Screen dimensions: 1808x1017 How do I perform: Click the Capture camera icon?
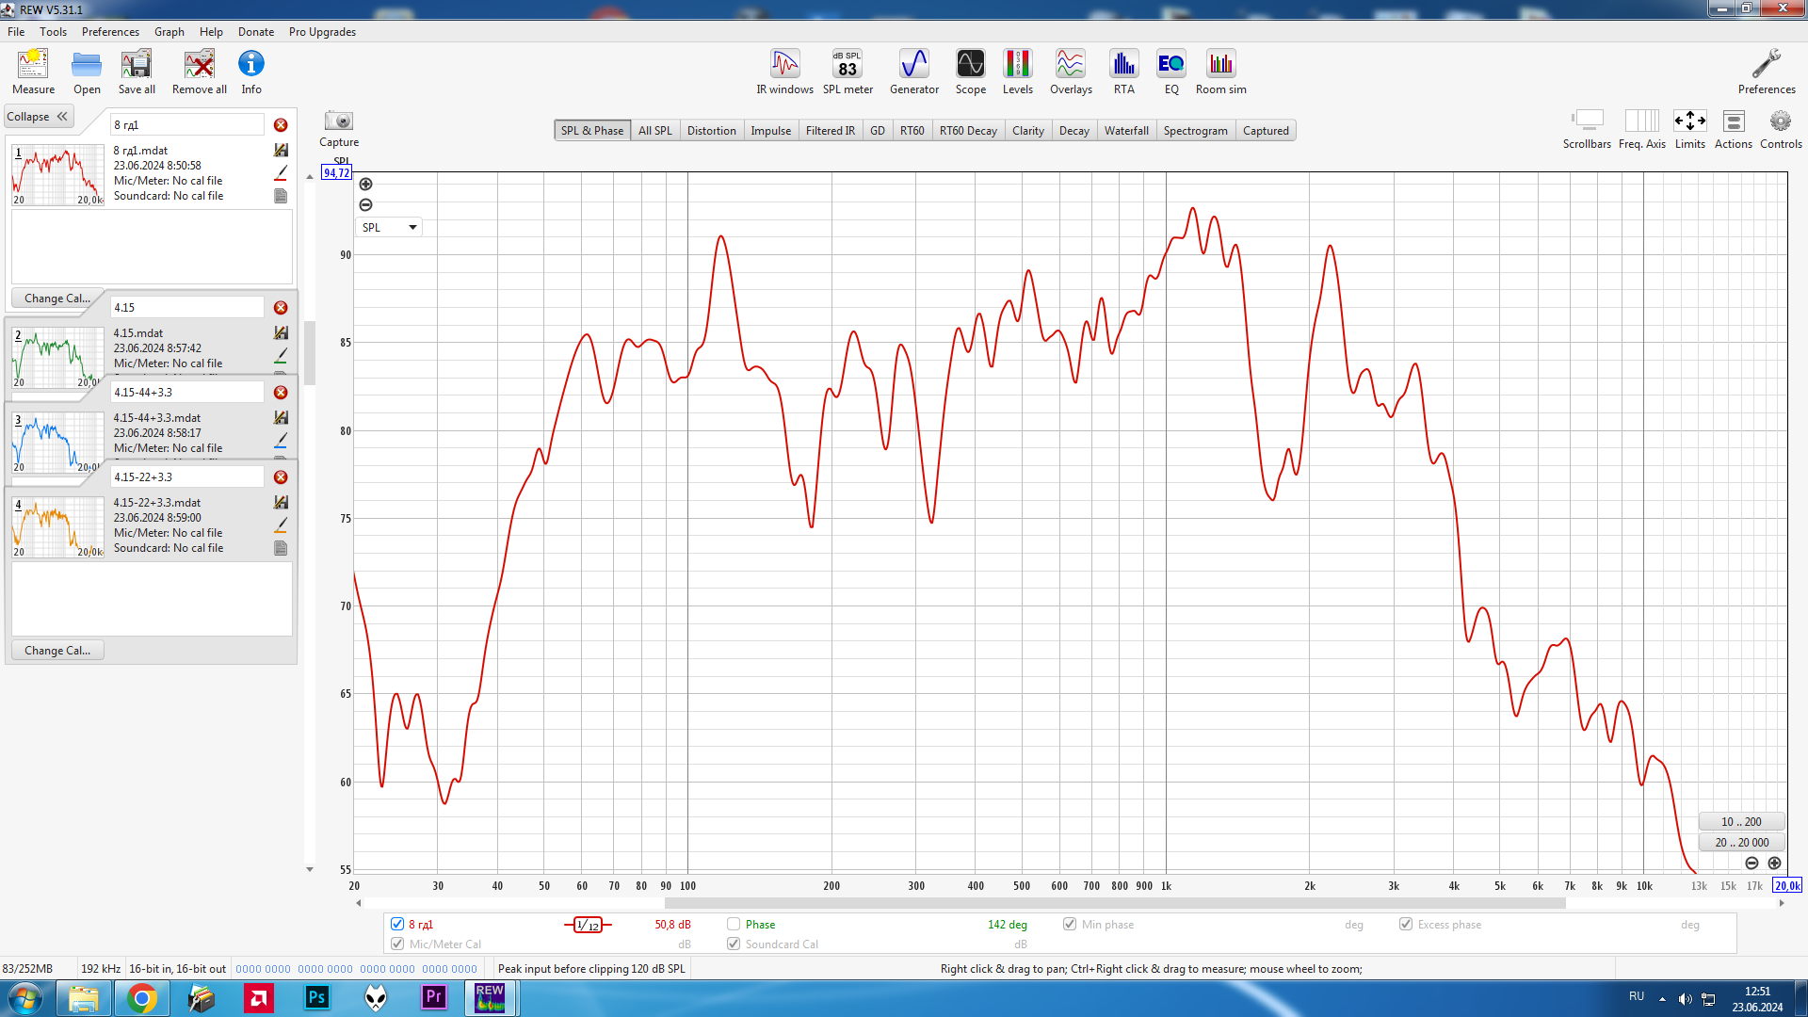tap(338, 121)
